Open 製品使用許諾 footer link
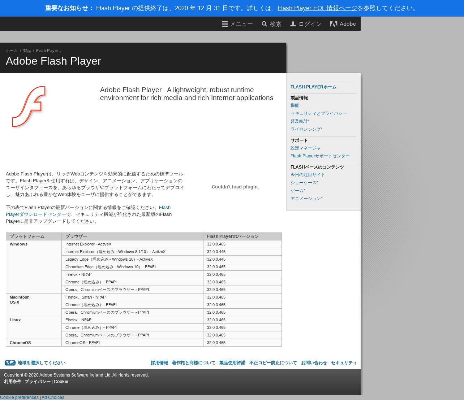This screenshot has height=400, width=464. 232,363
